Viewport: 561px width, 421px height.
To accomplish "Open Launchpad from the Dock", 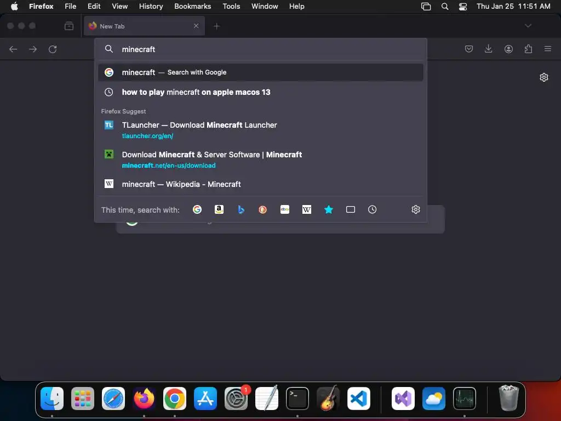I will pyautogui.click(x=83, y=399).
